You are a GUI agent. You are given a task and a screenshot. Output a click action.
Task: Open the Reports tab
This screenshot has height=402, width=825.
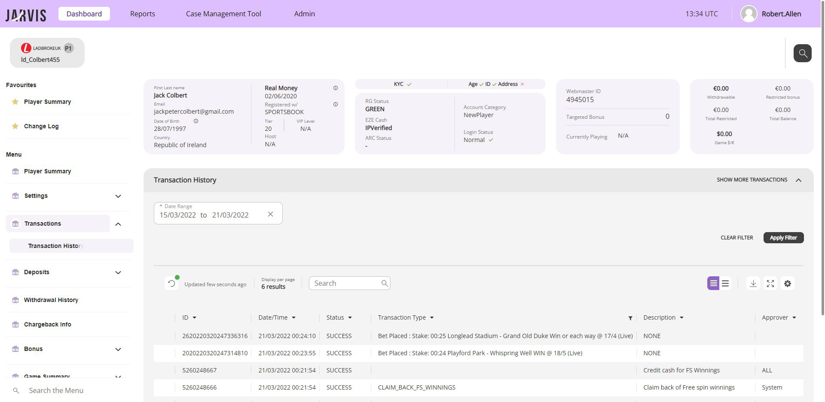click(143, 14)
